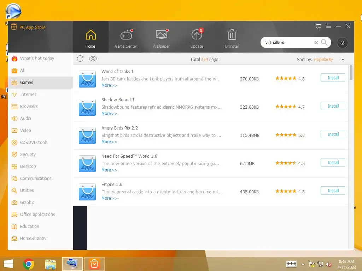This screenshot has height=271, width=362.
Task: Select the Internet category
Action: coord(41,95)
